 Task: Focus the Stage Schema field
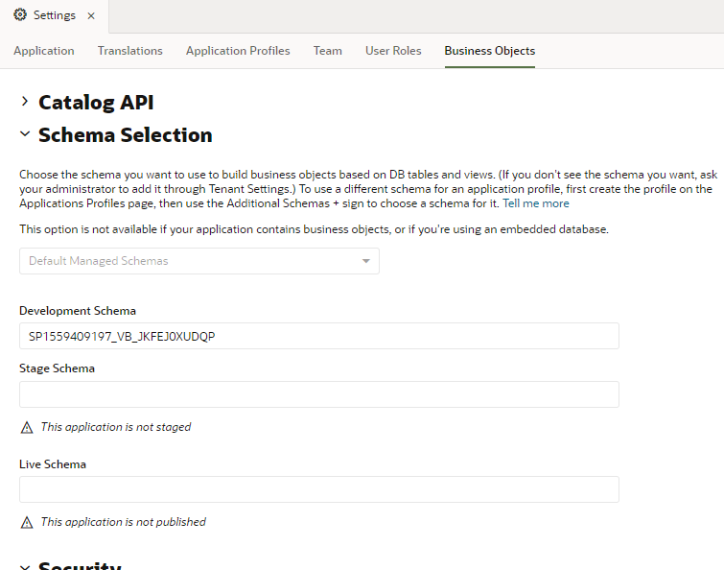[x=319, y=394]
